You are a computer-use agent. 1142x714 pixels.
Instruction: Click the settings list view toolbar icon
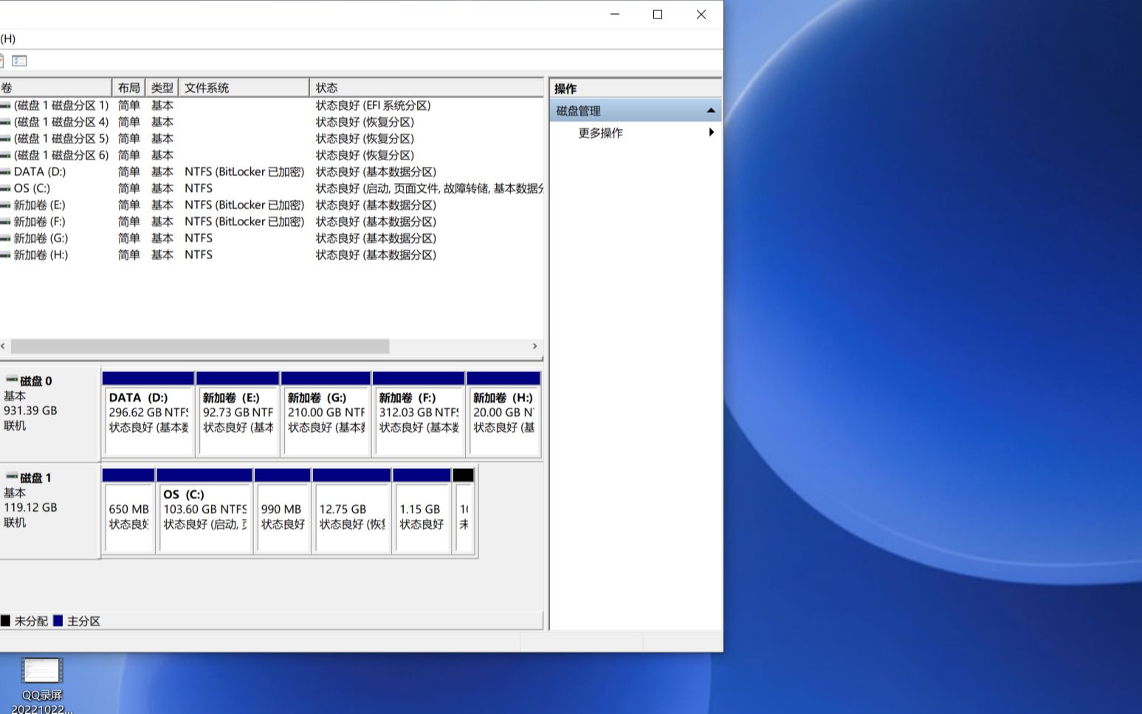(x=19, y=61)
